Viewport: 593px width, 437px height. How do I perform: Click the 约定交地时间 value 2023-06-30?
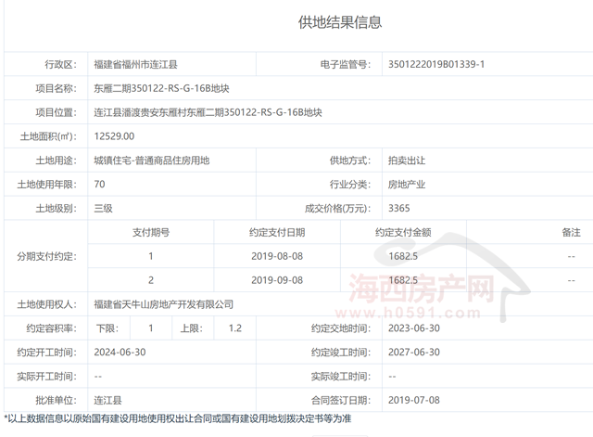(414, 328)
